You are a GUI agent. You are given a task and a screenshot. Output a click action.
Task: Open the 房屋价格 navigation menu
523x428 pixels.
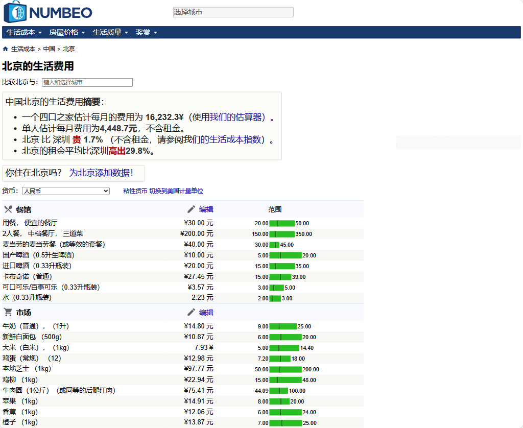(x=66, y=32)
